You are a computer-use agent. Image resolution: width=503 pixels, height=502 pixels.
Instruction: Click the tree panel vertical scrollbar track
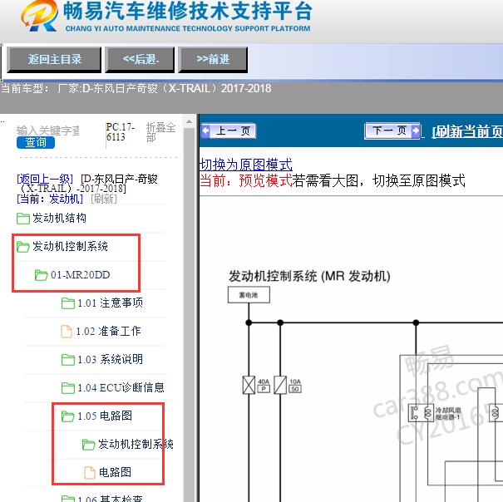(189, 314)
